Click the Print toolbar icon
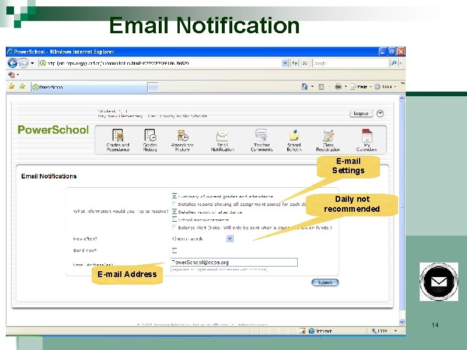 click(x=338, y=86)
